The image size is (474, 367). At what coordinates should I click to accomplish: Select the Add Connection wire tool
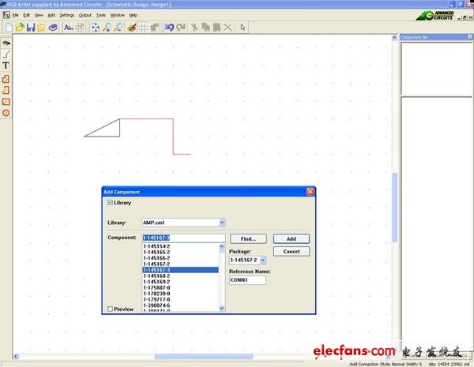pyautogui.click(x=6, y=54)
